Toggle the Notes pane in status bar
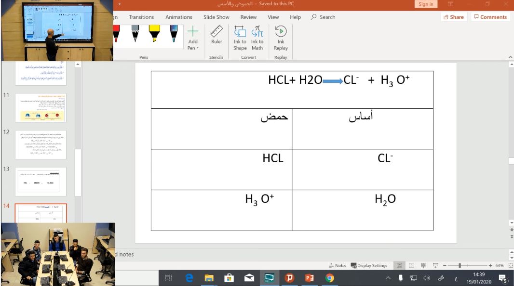The height and width of the screenshot is (286, 514). 338,265
